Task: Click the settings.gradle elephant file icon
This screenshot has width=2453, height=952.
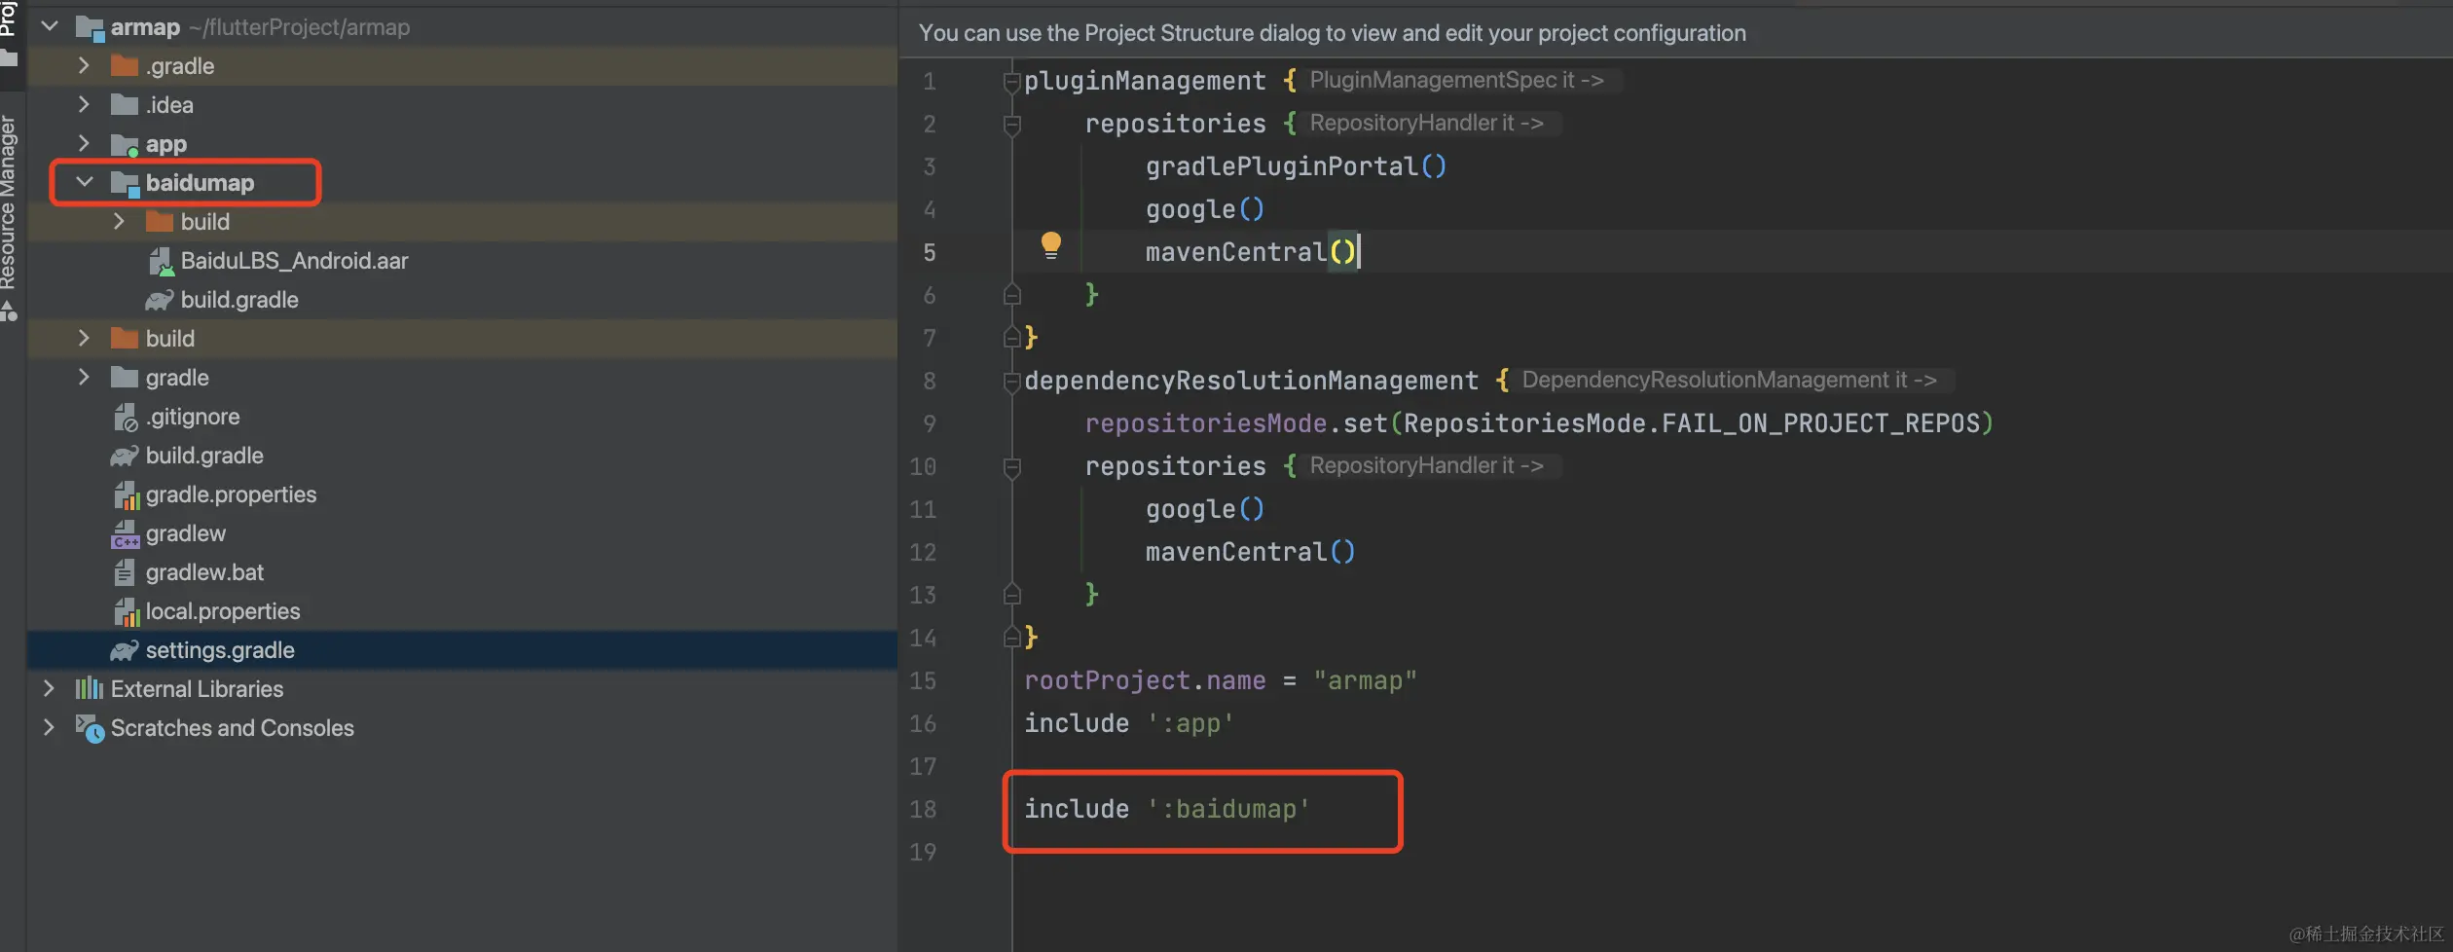Action: (x=125, y=650)
